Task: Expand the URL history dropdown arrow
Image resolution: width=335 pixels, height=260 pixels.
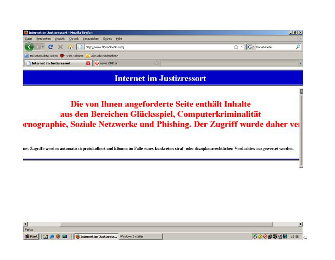Action: pos(241,47)
